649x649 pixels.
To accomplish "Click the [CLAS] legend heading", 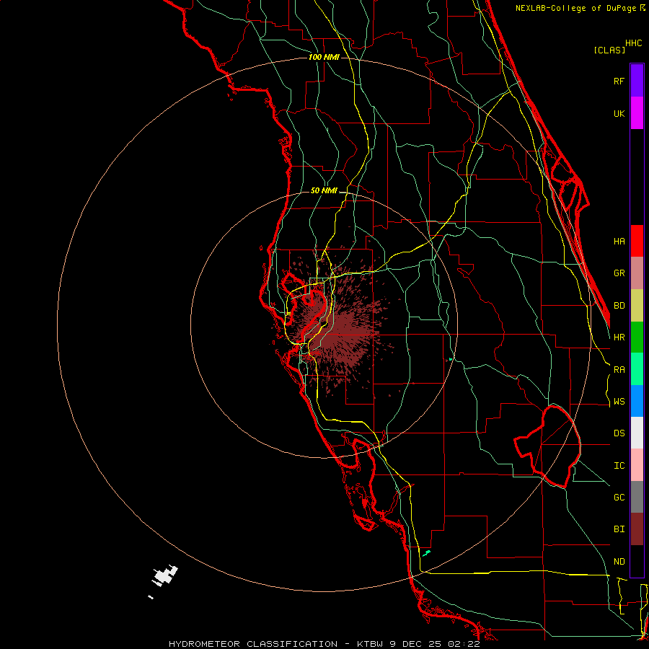I will pyautogui.click(x=609, y=50).
